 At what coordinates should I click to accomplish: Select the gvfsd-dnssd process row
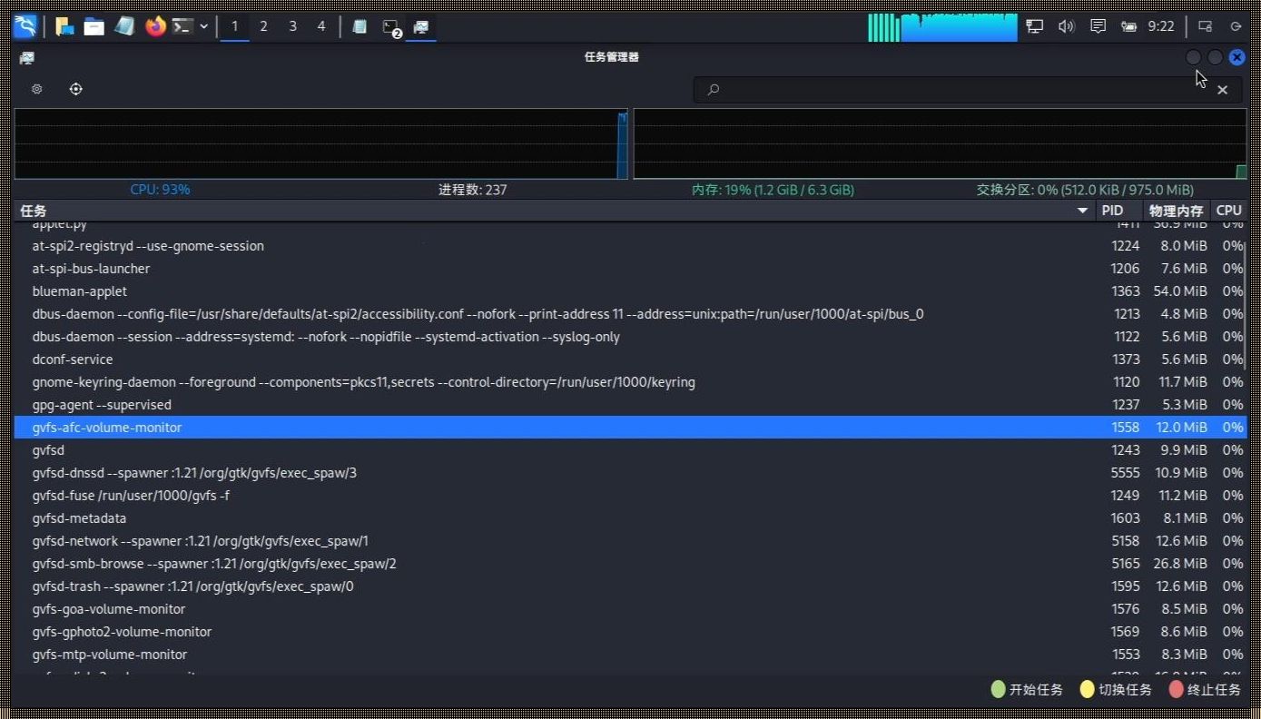(630, 473)
